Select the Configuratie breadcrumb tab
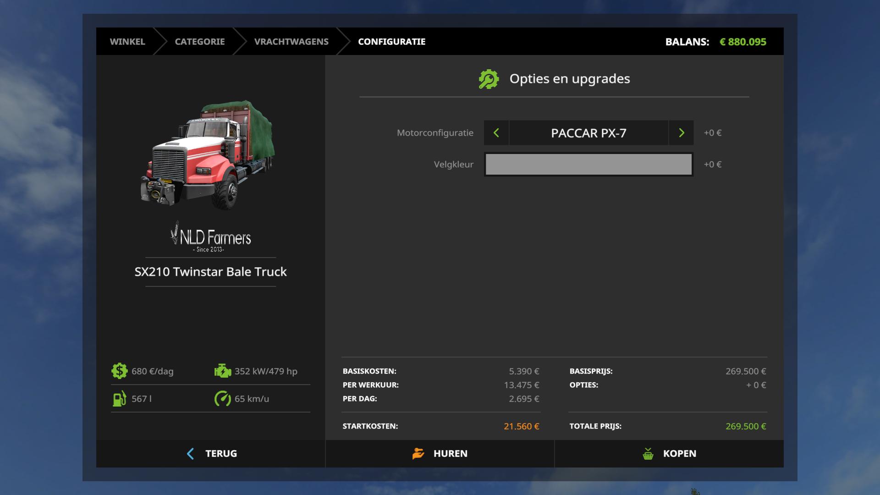This screenshot has width=880, height=495. tap(391, 42)
